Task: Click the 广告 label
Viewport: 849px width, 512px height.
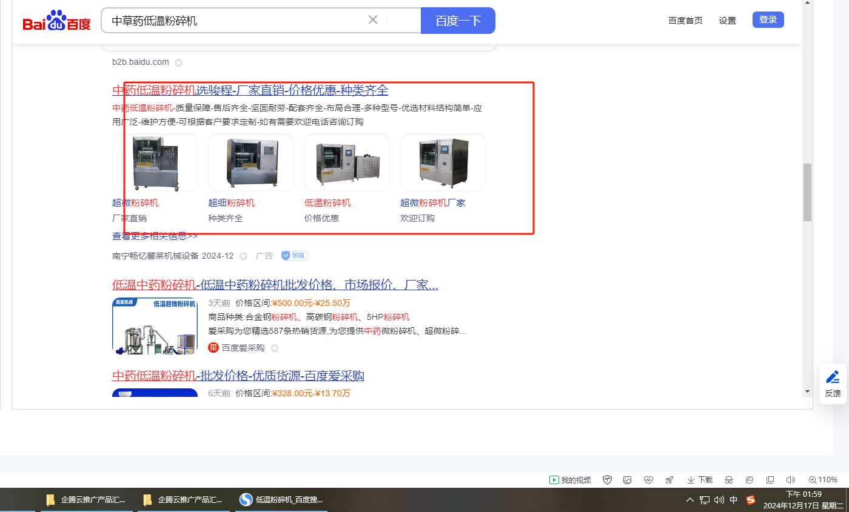Action: [264, 256]
